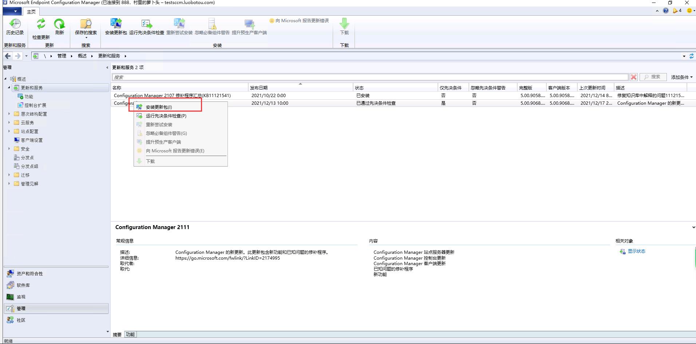
Task: Clear the search with the red X
Action: pos(634,77)
